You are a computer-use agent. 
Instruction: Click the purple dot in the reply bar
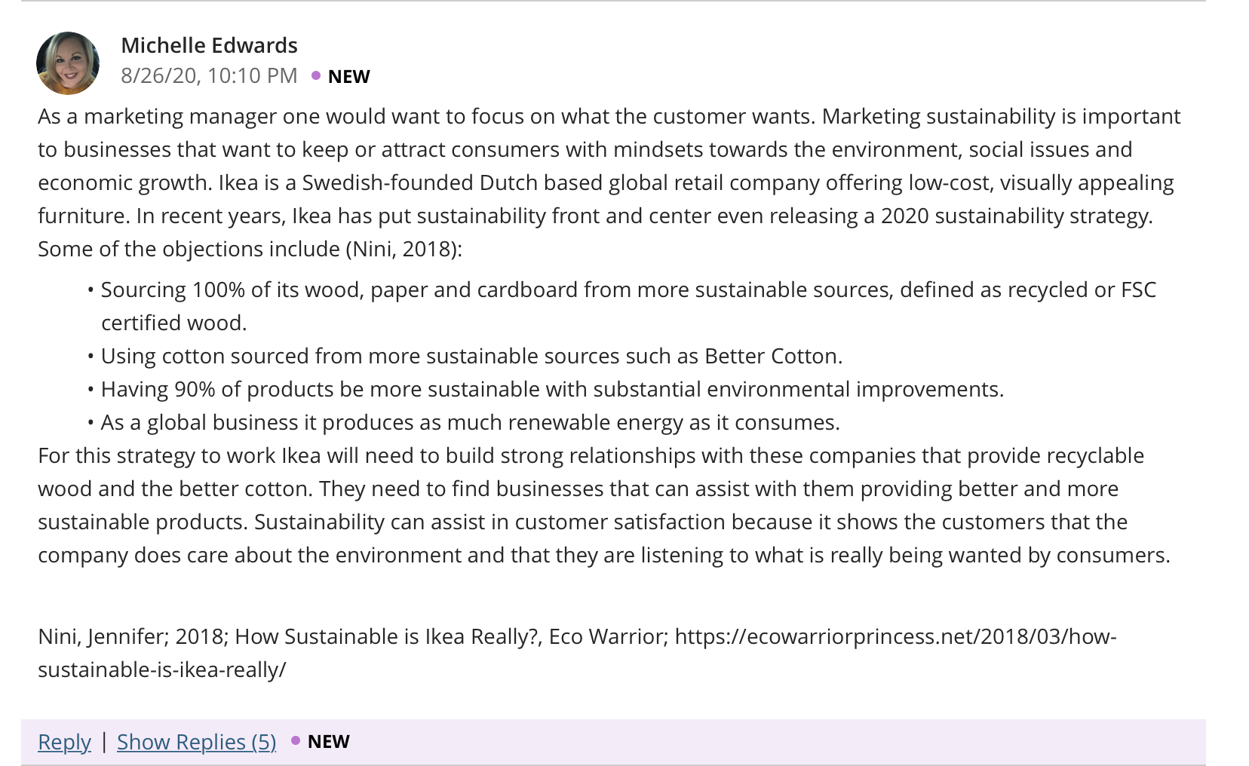point(296,740)
